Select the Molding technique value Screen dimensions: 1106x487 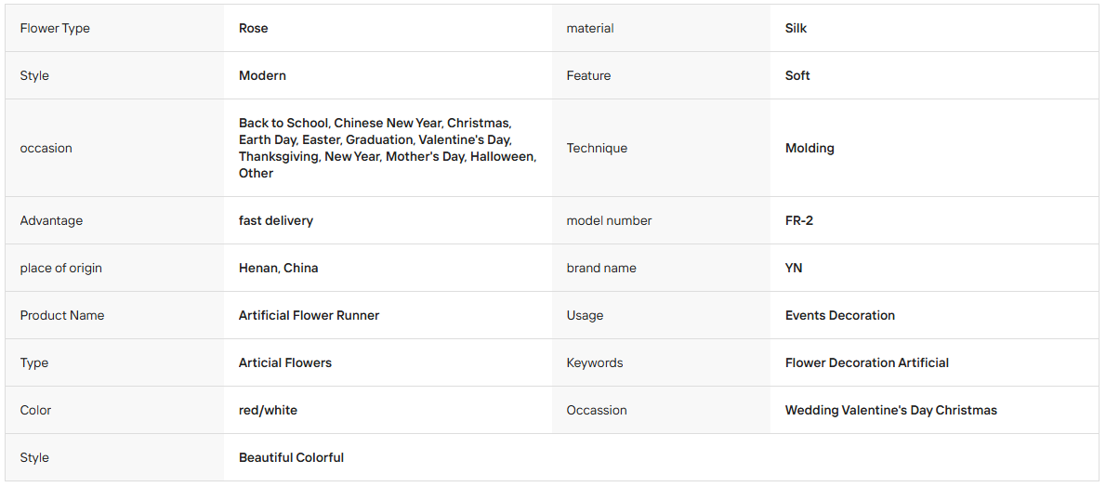[x=810, y=148]
